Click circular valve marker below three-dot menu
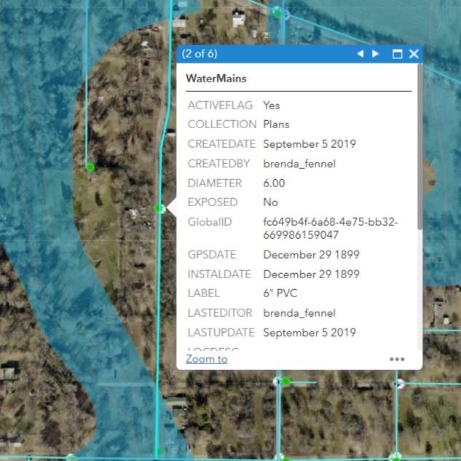Screen dimensions: 461x461 (399, 384)
